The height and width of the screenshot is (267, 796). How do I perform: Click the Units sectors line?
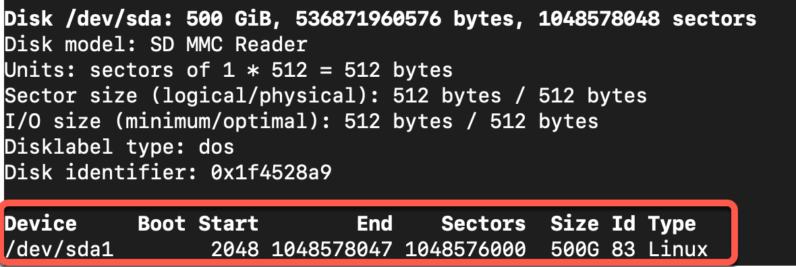click(x=229, y=70)
